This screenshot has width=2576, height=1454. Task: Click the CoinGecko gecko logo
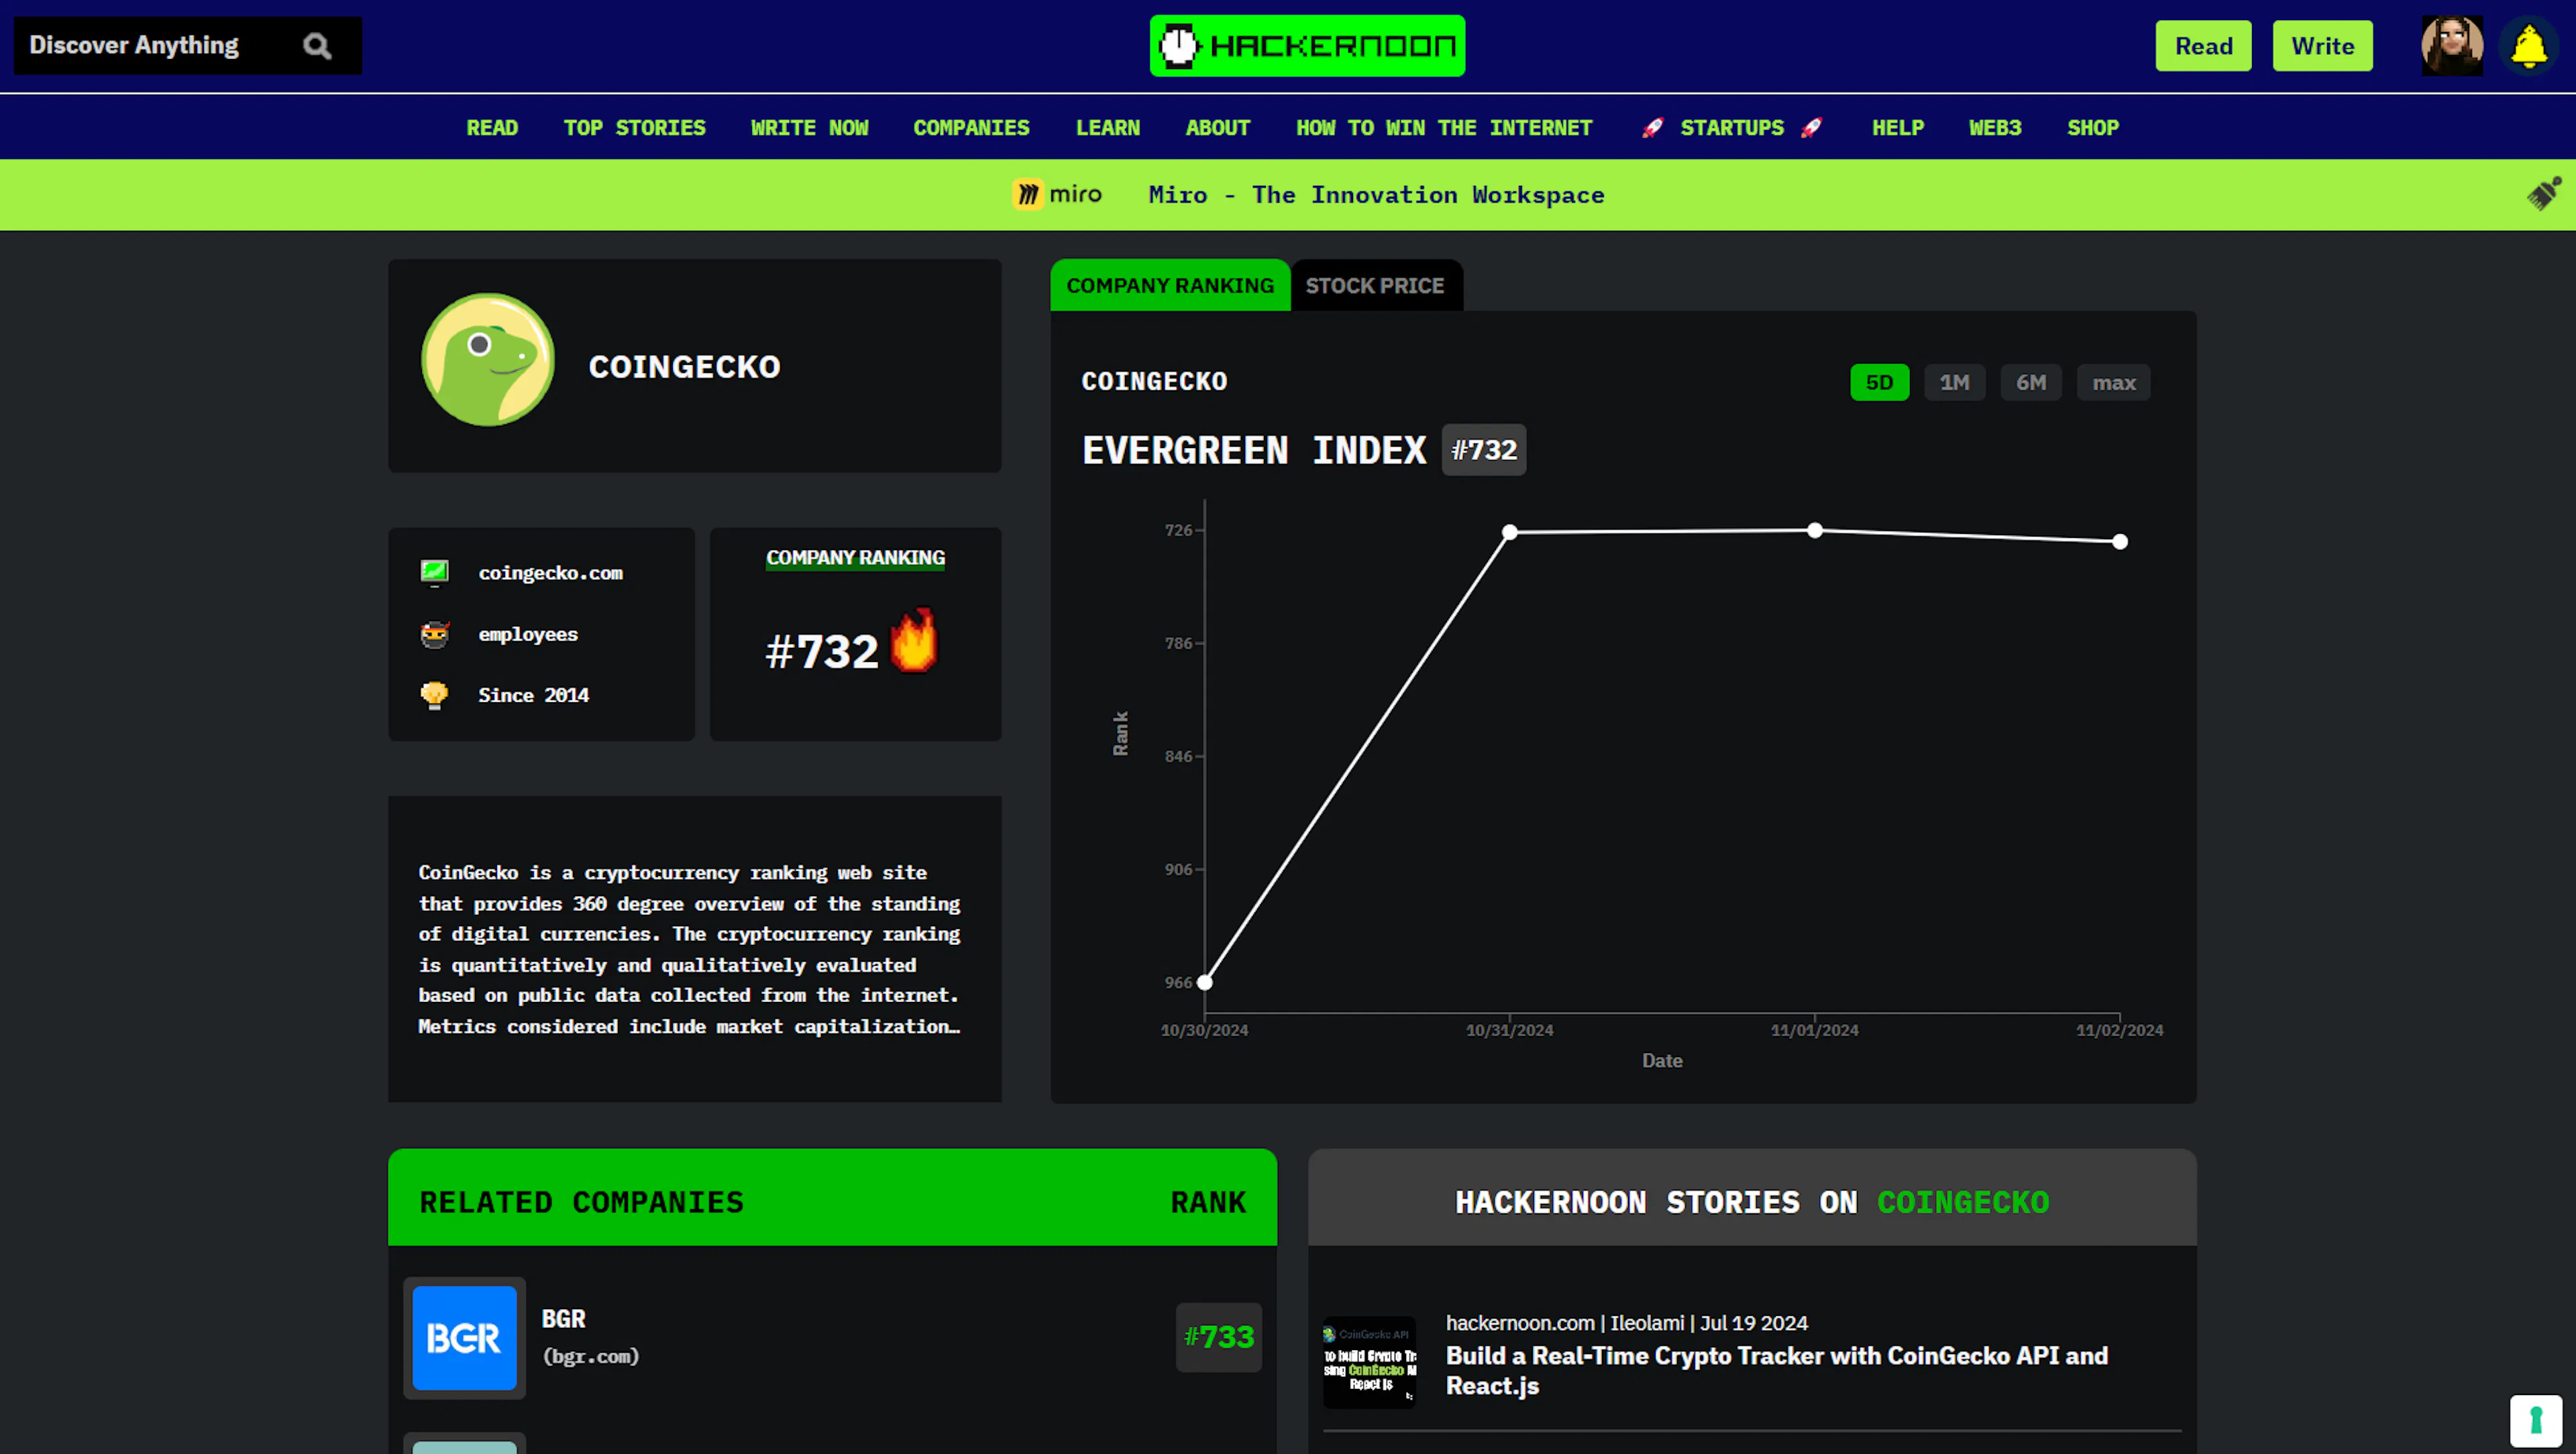[488, 360]
